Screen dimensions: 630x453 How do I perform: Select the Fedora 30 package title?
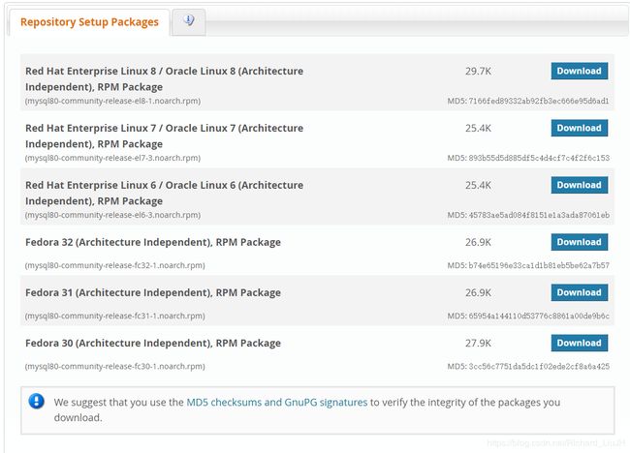tap(153, 344)
